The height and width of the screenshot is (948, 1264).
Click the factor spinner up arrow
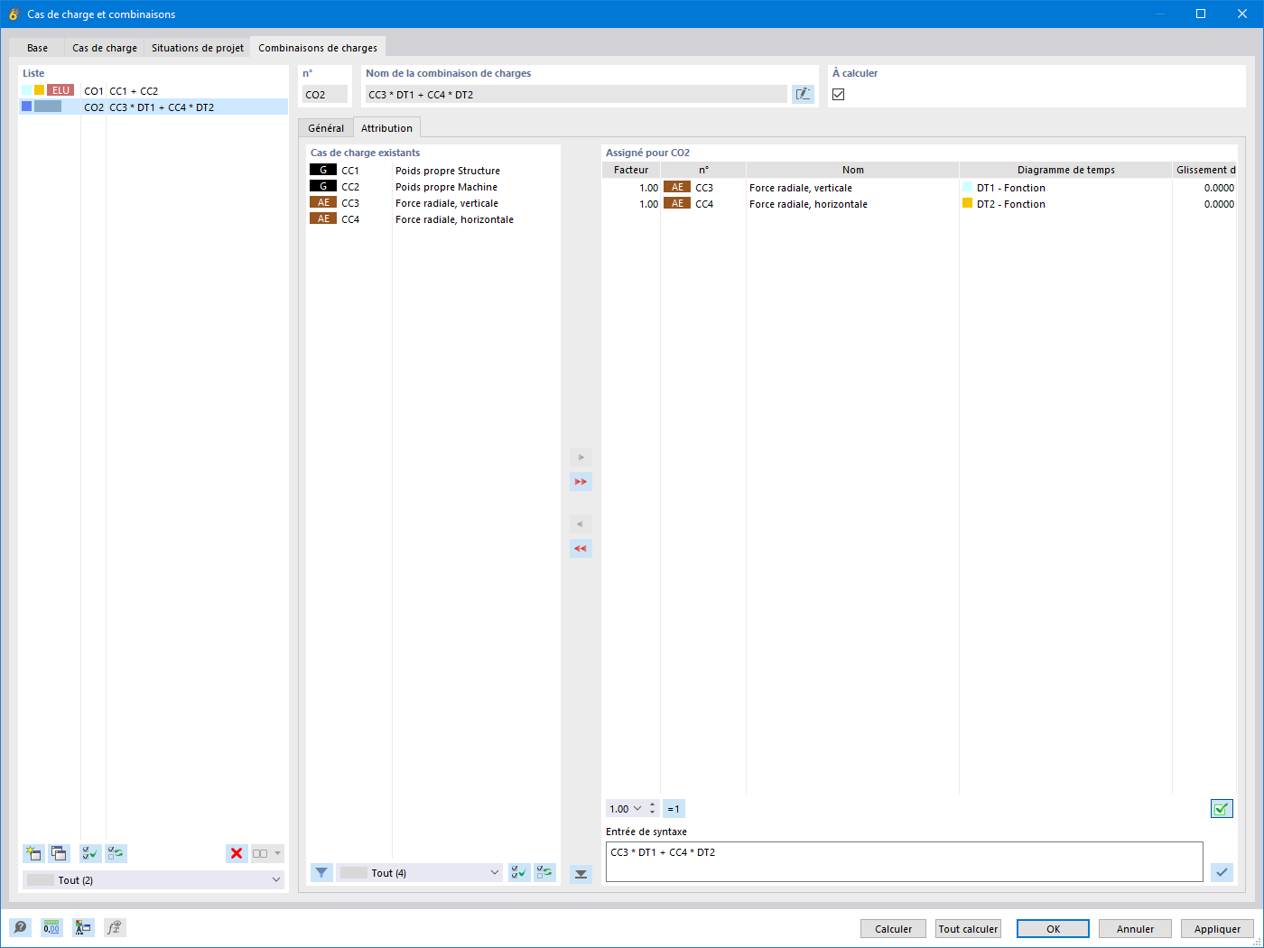click(653, 804)
